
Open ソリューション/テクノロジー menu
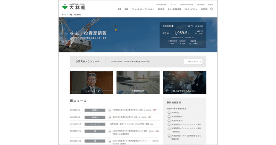click(x=142, y=9)
